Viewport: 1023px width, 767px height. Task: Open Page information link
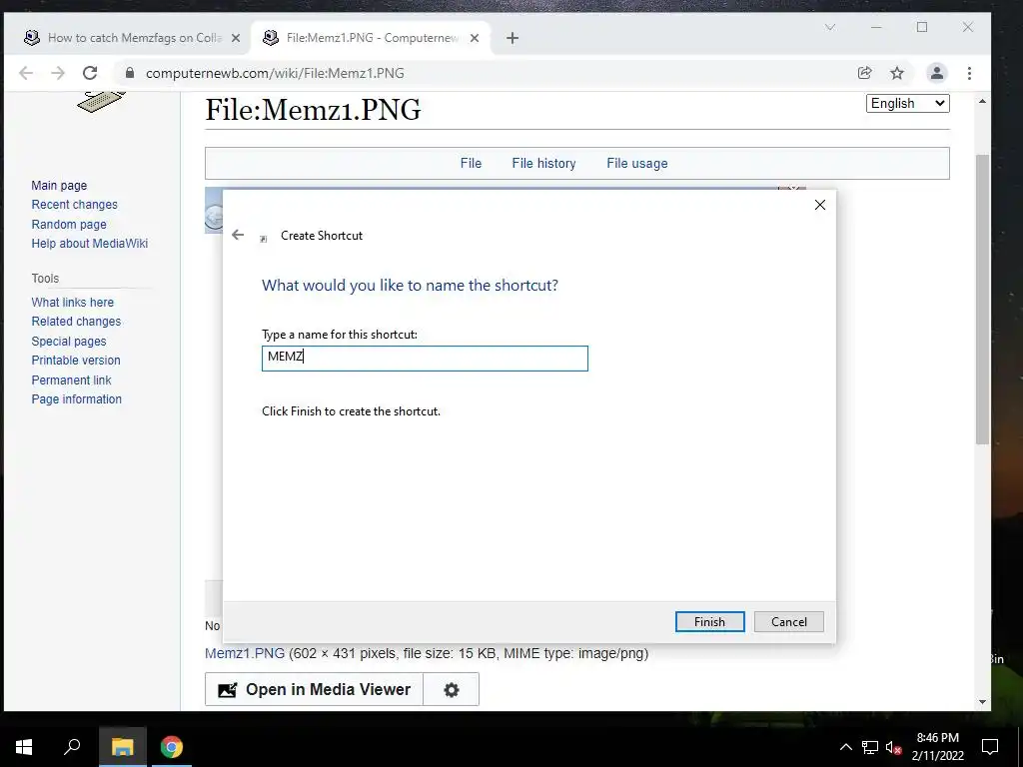76,398
